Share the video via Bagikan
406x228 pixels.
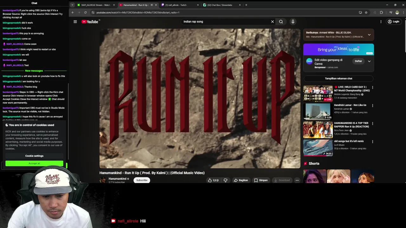(x=241, y=180)
